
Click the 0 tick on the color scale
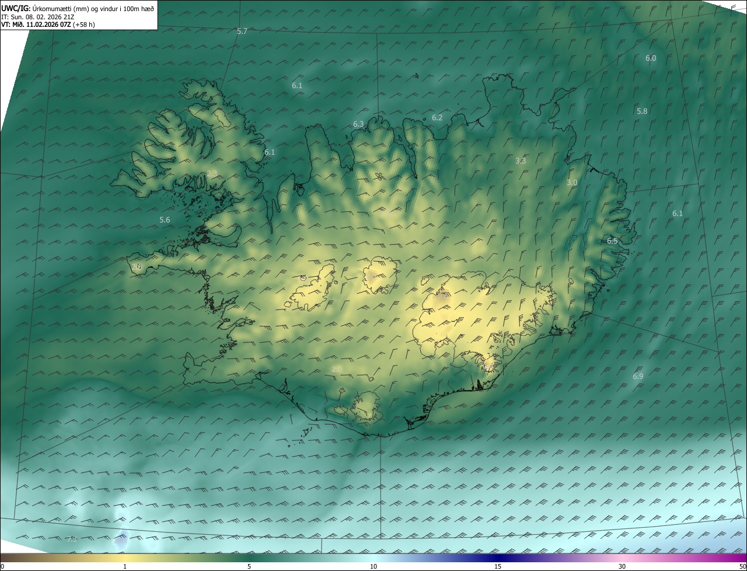pos(2,566)
